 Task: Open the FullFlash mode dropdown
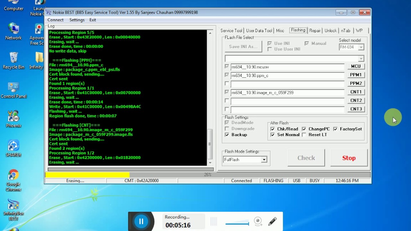pyautogui.click(x=264, y=159)
